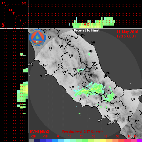The height and width of the screenshot is (142, 142).
Task: Click the AN city marker
Action: point(93,43)
